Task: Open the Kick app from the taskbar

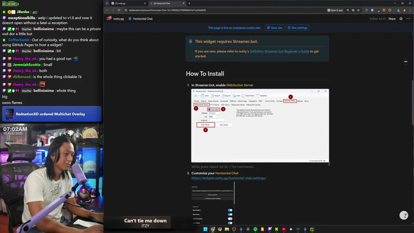Action: click(x=277, y=229)
